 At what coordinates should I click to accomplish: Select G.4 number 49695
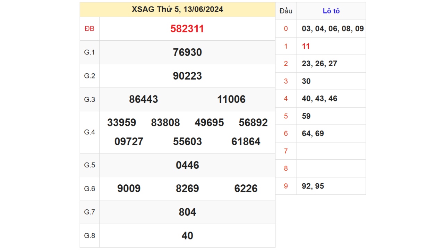pyautogui.click(x=210, y=123)
